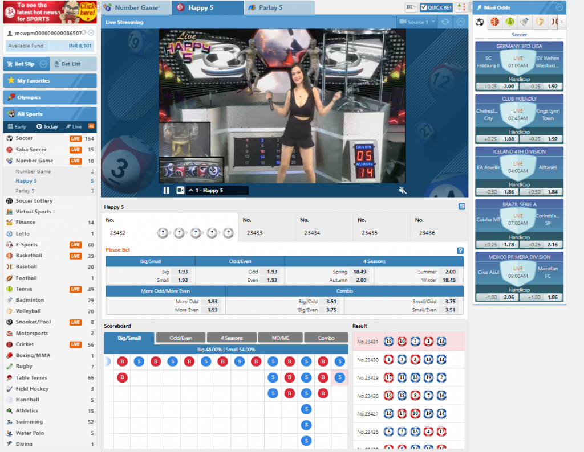Select draw No. 23433
584x452 pixels.
tap(254, 233)
